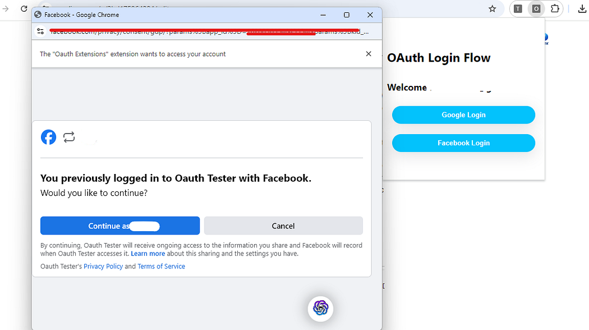Click the floating purple assistant icon
Image resolution: width=589 pixels, height=330 pixels.
click(x=320, y=308)
